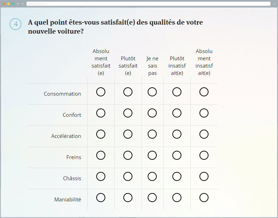Select Absolument satisfait for Consommation
Image resolution: width=278 pixels, height=218 pixels.
[101, 92]
